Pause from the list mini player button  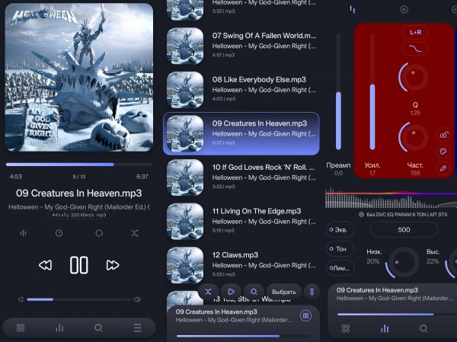coord(305,315)
